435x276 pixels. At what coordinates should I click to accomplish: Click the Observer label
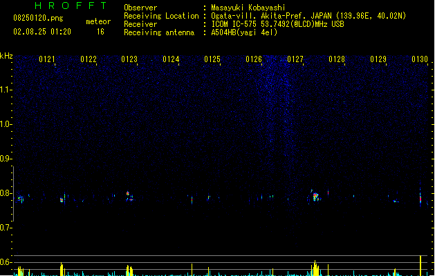point(140,8)
